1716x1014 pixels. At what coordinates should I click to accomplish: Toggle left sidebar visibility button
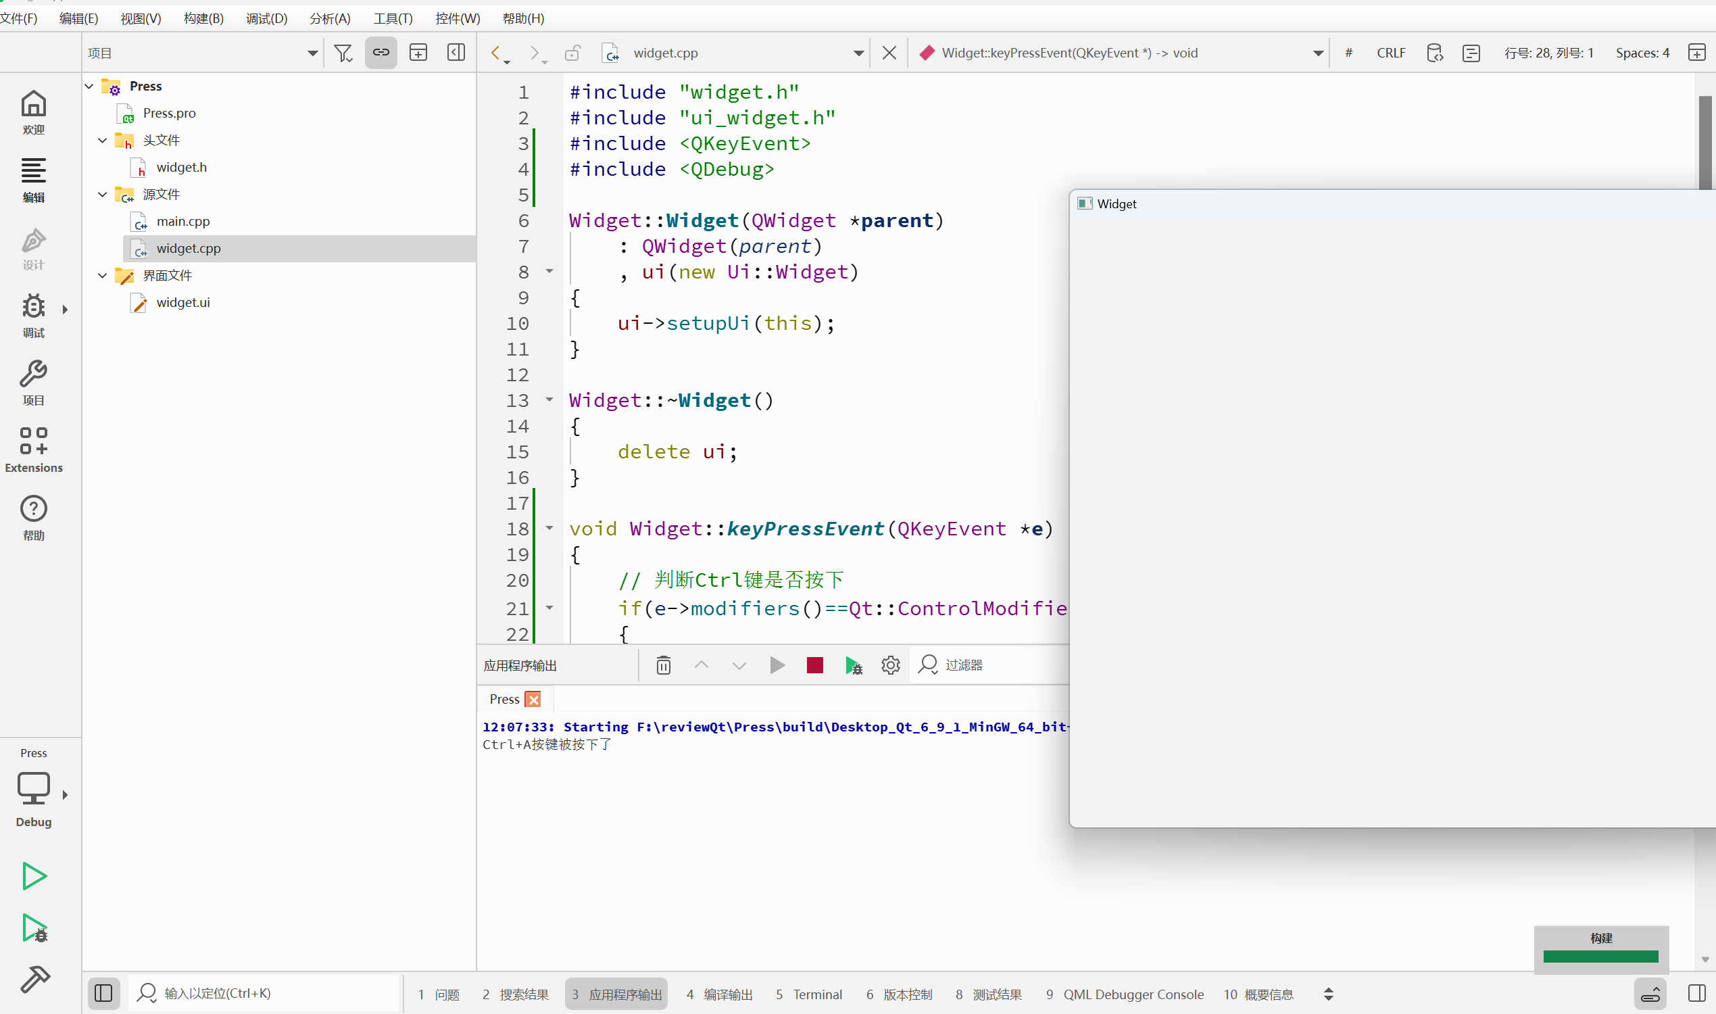tap(103, 993)
